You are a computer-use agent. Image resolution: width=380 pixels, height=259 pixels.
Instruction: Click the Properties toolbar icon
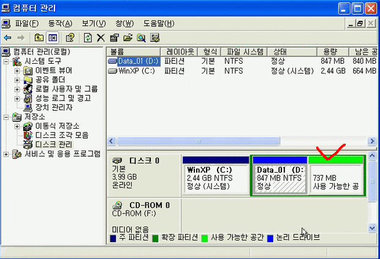click(x=115, y=38)
